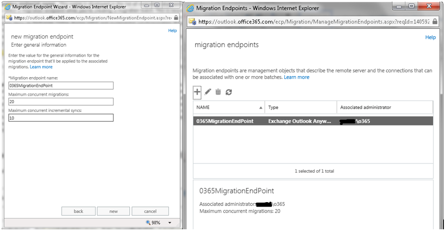Image resolution: width=445 pixels, height=232 pixels.
Task: Maximize the Migration Endpoints window
Action: (x=411, y=6)
